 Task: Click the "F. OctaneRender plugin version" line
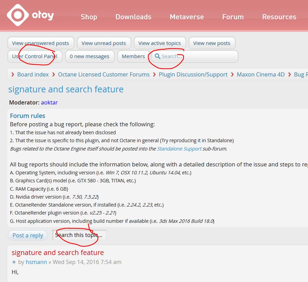click(x=63, y=213)
